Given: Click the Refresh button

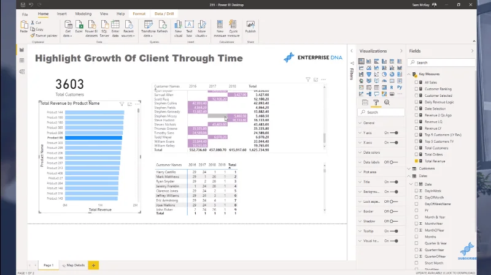Looking at the screenshot, I should tap(162, 27).
